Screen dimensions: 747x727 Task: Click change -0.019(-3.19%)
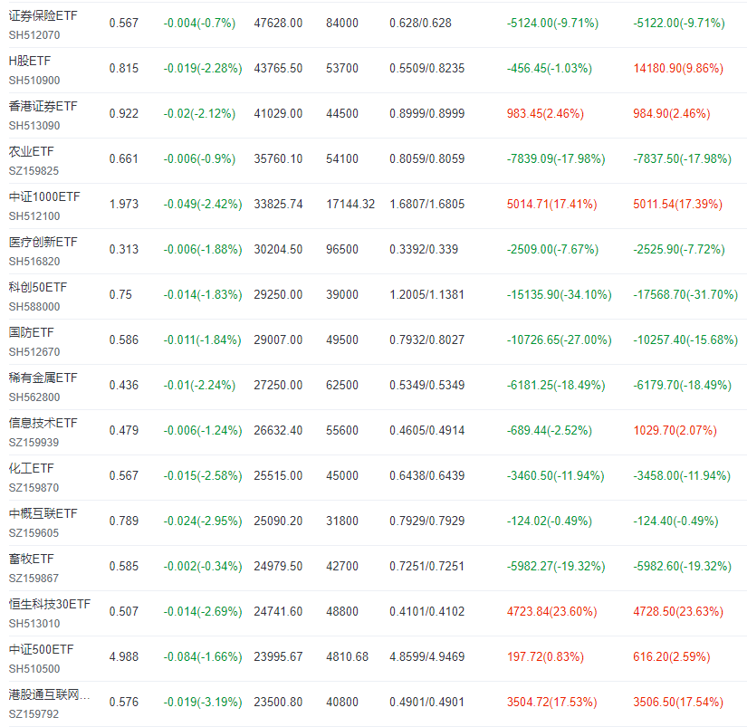pos(203,703)
